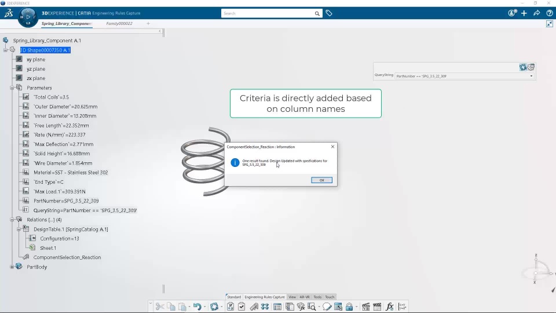Collapse the Parameters tree node
Image resolution: width=556 pixels, height=313 pixels.
tap(12, 88)
